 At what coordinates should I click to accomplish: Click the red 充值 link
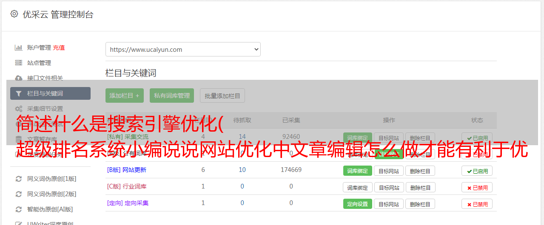click(x=59, y=48)
